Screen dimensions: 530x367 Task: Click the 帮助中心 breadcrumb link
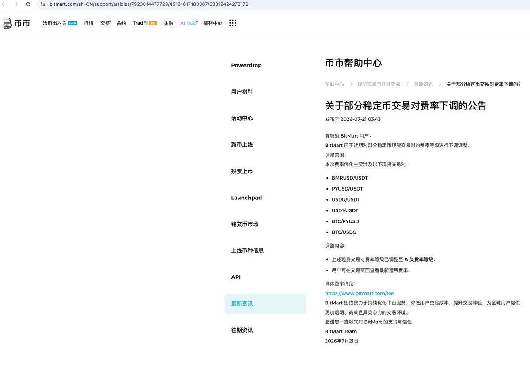click(x=334, y=84)
